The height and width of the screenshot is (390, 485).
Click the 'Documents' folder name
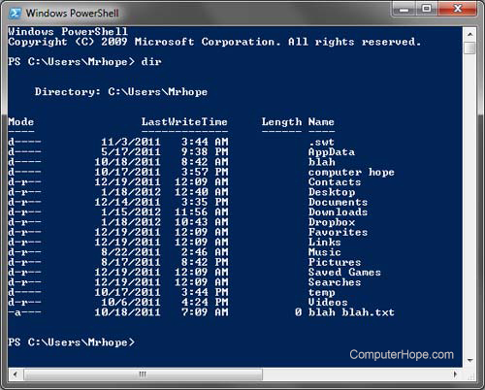(338, 202)
